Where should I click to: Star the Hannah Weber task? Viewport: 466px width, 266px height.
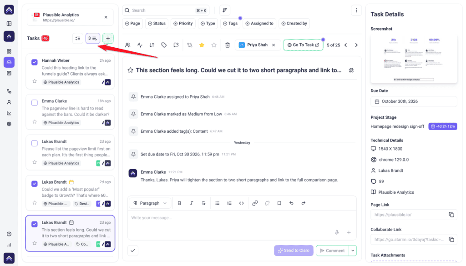click(x=35, y=81)
